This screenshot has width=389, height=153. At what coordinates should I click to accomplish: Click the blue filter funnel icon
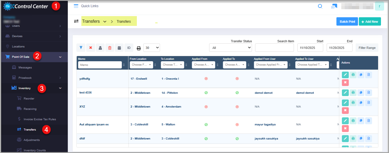(x=81, y=48)
